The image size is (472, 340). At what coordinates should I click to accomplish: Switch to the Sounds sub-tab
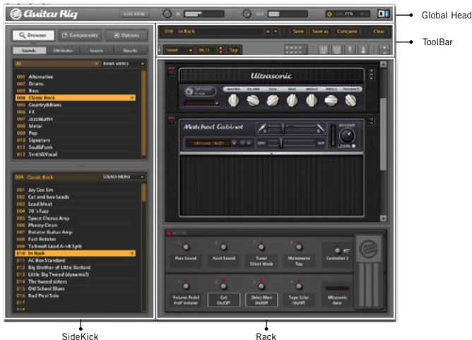[29, 50]
